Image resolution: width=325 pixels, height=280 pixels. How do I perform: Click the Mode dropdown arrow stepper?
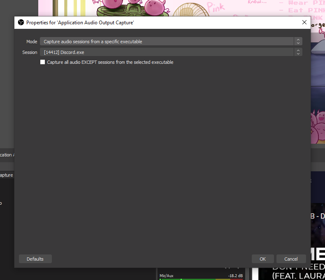tap(298, 42)
